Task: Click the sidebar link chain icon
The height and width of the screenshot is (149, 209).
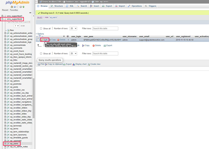Action: (30, 13)
